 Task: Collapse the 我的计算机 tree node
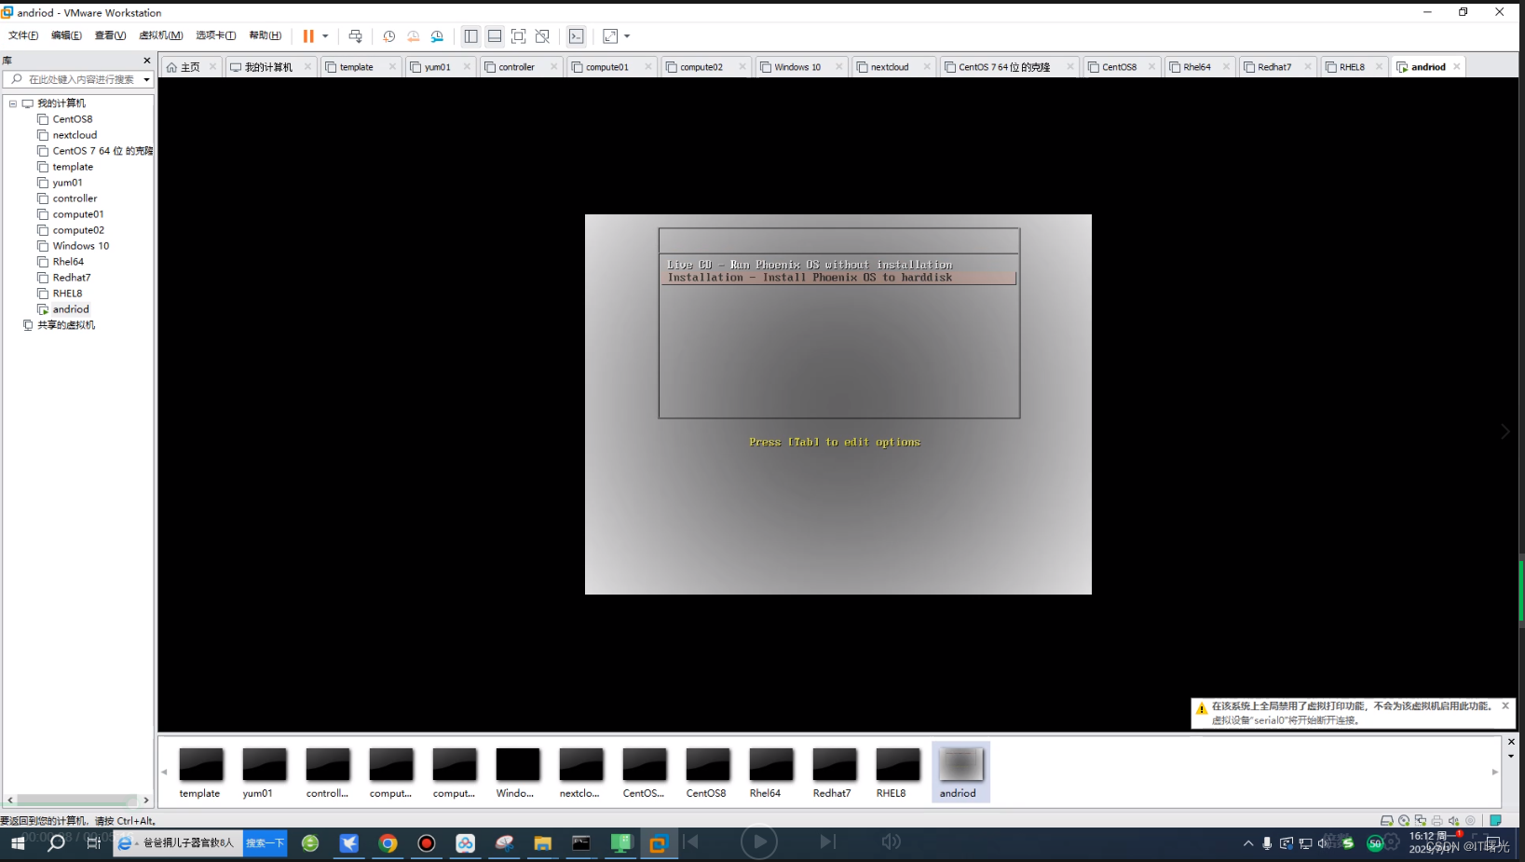pos(13,103)
